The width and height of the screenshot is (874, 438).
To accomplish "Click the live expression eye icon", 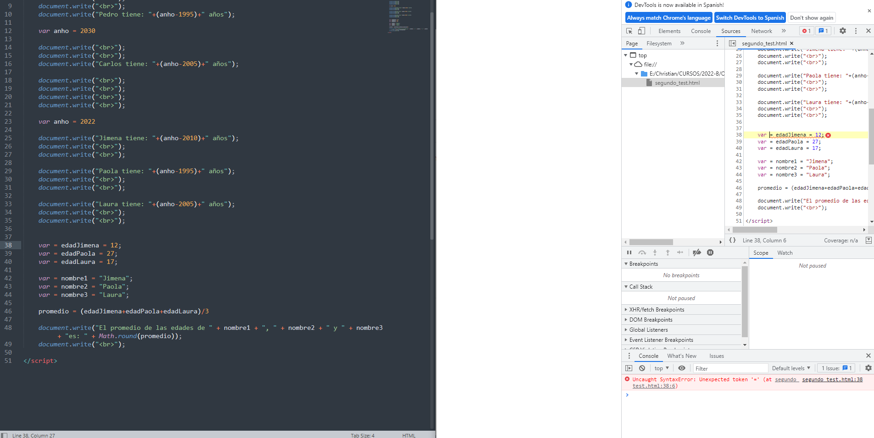I will coord(682,368).
